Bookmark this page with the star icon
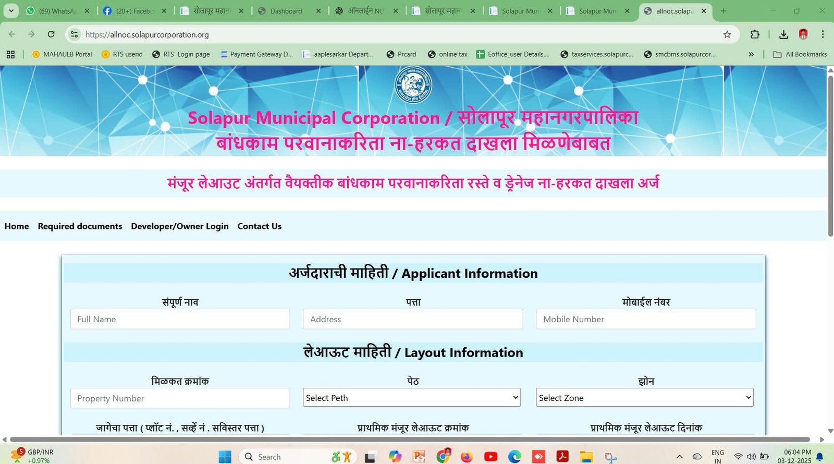The width and height of the screenshot is (834, 464). point(727,34)
